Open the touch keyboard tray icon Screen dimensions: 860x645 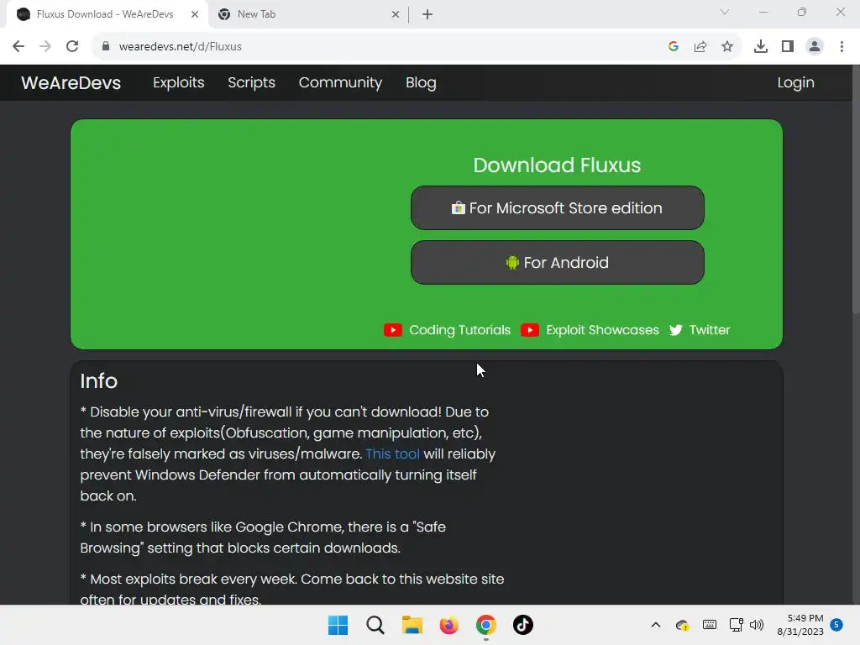tap(709, 625)
